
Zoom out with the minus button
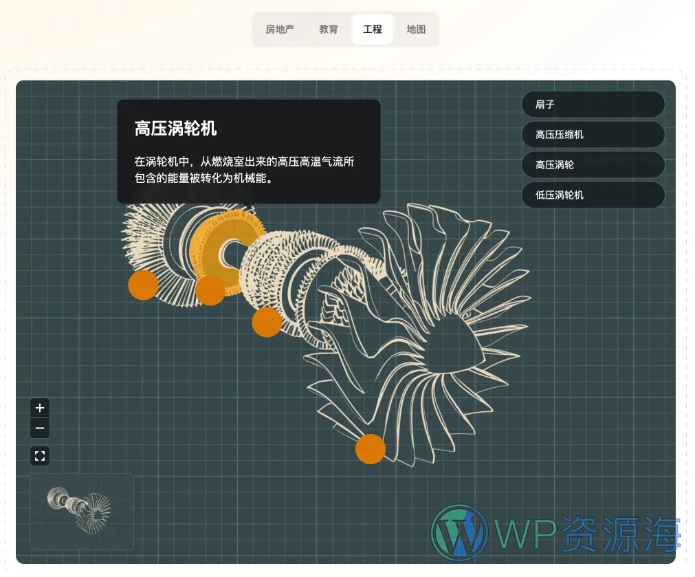tap(40, 428)
